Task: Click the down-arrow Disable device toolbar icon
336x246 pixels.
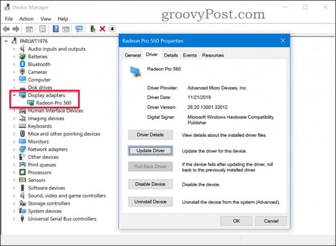Action: (112, 29)
